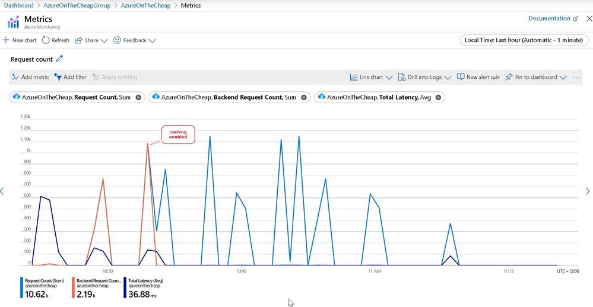Go to AzureOnTheCheapGroup in the breadcrumb
This screenshot has width=593, height=307.
pos(77,5)
